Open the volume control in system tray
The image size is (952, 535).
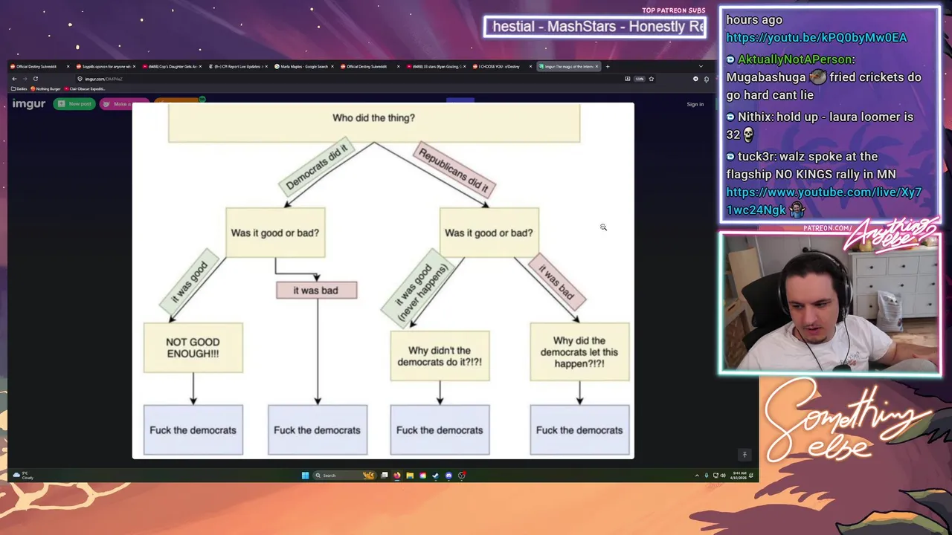(721, 476)
